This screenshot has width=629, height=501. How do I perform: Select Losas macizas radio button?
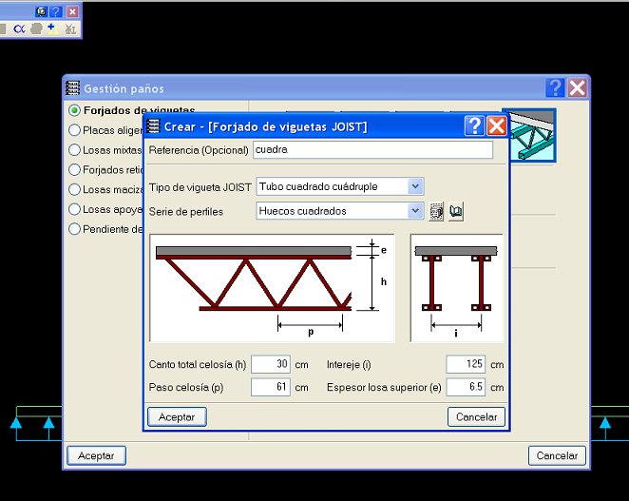(x=75, y=189)
